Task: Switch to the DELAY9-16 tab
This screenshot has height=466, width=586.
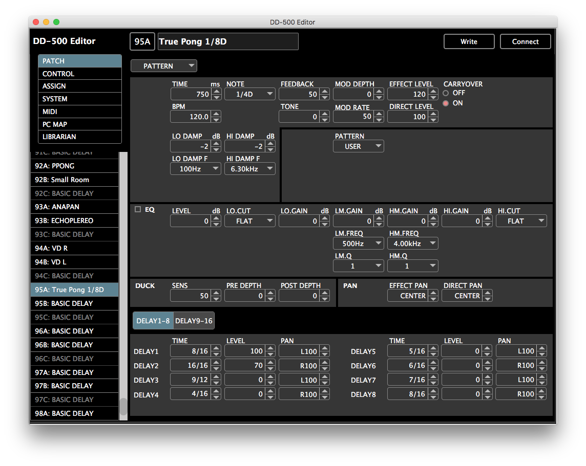Action: [194, 321]
